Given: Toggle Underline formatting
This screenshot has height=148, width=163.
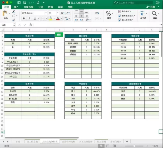Looking at the screenshot, I should click(35, 18).
